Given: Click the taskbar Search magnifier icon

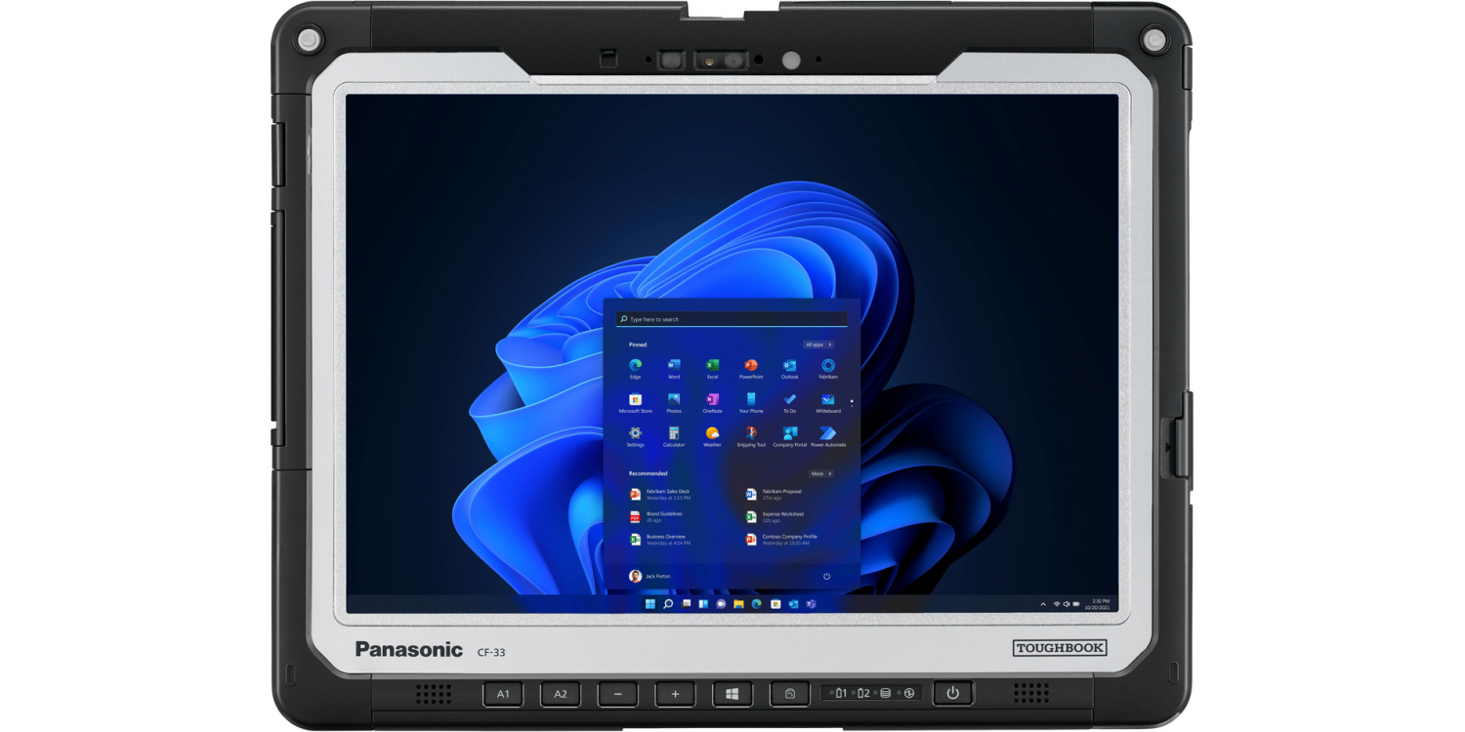Looking at the screenshot, I should tap(668, 604).
